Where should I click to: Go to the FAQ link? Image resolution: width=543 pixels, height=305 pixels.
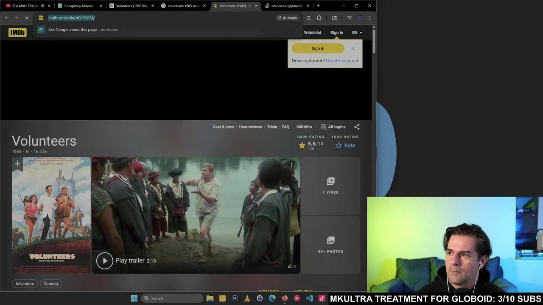pos(285,127)
